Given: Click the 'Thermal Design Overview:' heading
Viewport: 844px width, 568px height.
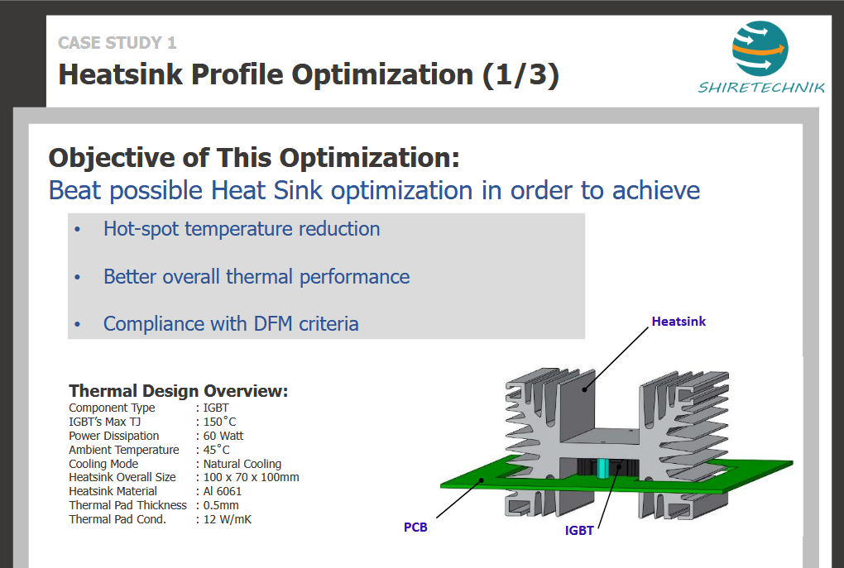Looking at the screenshot, I should [178, 391].
